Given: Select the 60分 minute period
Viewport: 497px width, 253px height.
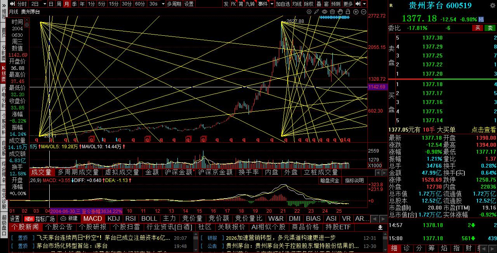Looking at the screenshot, I should pos(140,4).
